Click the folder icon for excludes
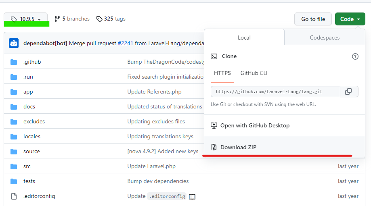This screenshot has height=206, width=371. [14, 122]
